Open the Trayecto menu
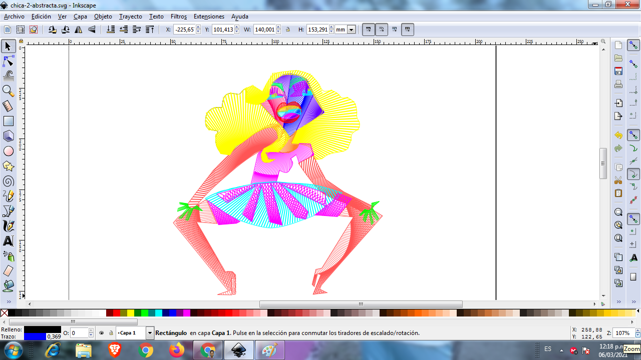The image size is (641, 360). point(131,16)
